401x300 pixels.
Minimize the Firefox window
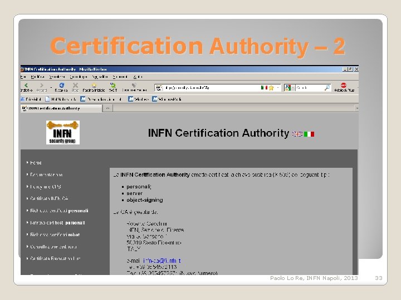[345, 69]
